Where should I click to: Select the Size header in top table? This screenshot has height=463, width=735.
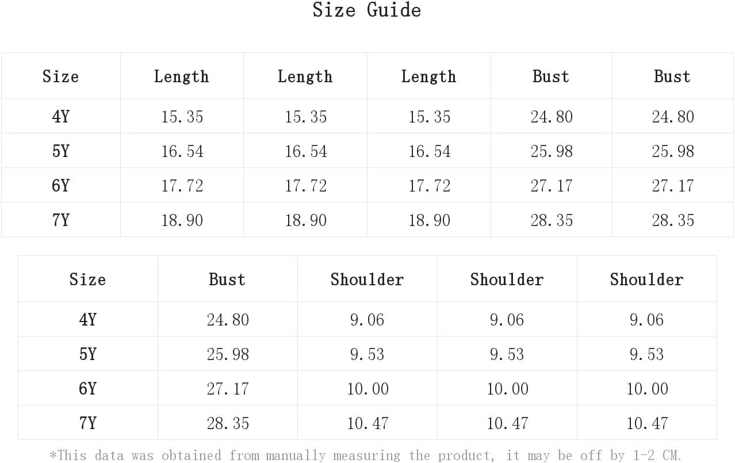click(60, 76)
